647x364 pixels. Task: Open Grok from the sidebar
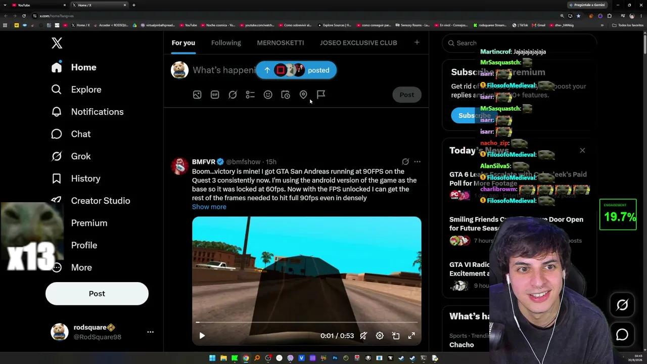click(x=71, y=156)
